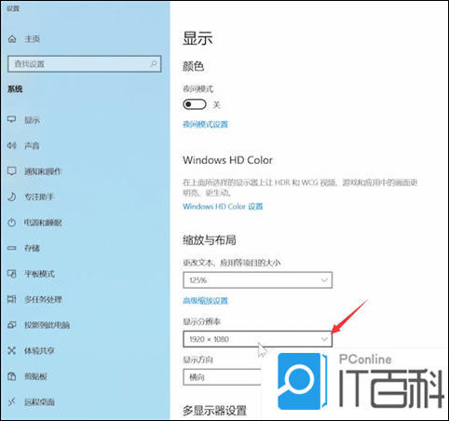Open Storage drive icon
The width and height of the screenshot is (449, 421).
[x=12, y=248]
